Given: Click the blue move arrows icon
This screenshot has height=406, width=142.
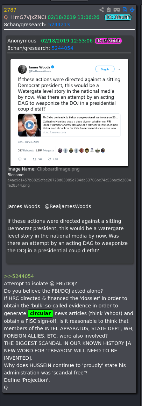Looking at the screenshot, I should pos(132,10).
